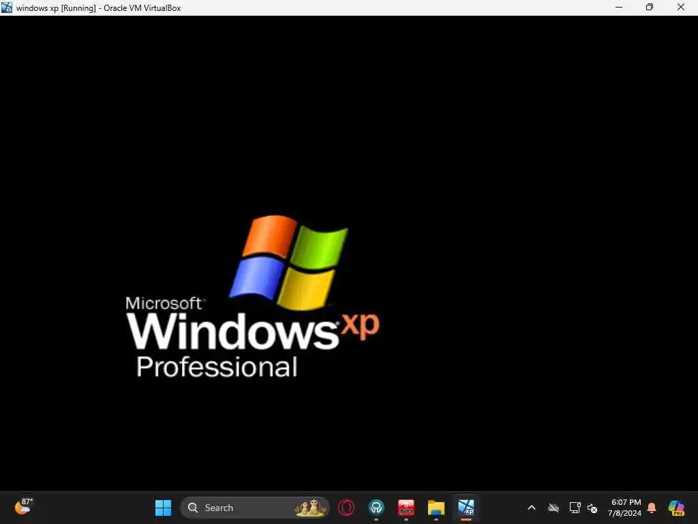Click the muted volume tray icon

pyautogui.click(x=592, y=508)
